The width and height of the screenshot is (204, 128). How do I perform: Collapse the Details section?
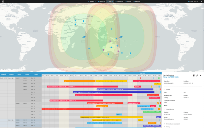(x=167, y=89)
